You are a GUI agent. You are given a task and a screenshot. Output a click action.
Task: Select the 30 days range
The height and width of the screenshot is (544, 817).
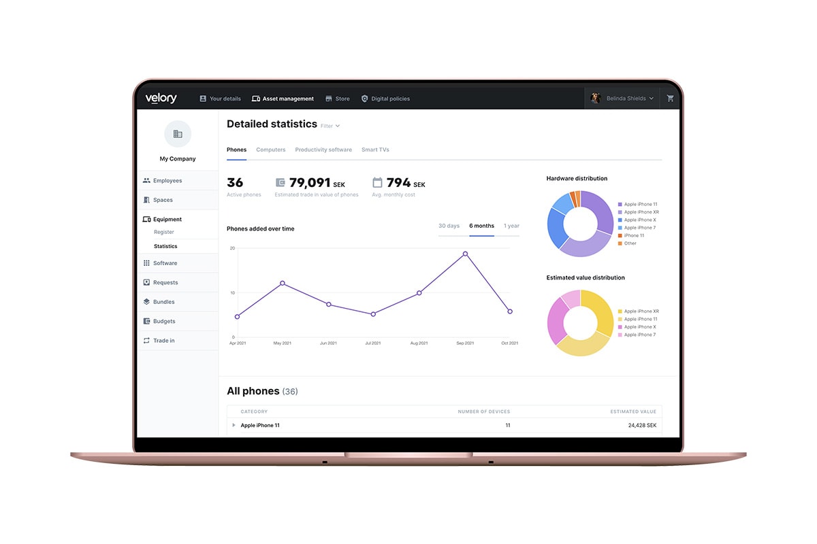[x=449, y=226]
